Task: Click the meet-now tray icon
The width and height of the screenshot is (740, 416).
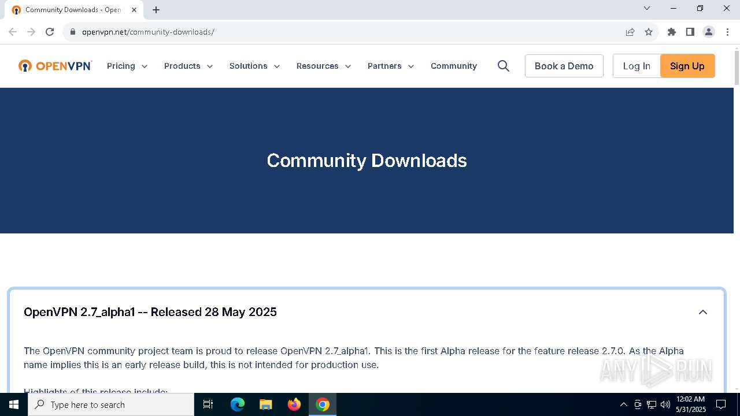Action: click(638, 404)
